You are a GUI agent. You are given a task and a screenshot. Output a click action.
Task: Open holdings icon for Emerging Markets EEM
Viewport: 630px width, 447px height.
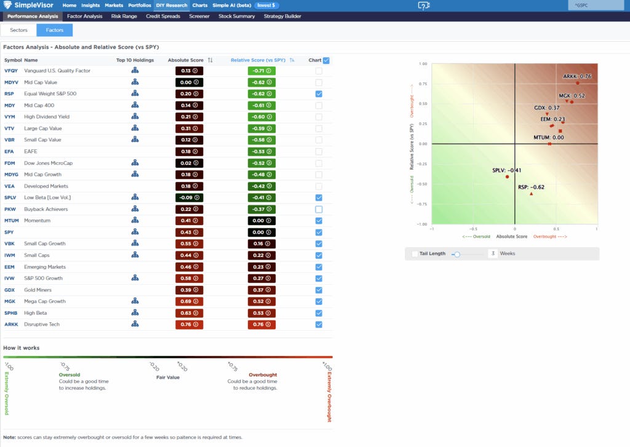135,266
